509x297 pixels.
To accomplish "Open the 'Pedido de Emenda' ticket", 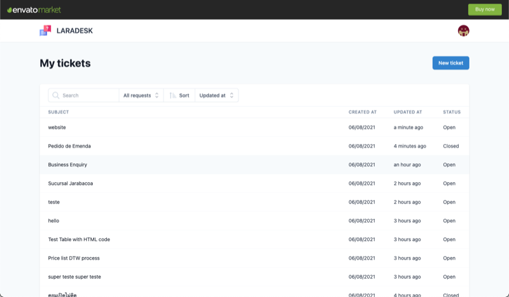I will pyautogui.click(x=69, y=146).
